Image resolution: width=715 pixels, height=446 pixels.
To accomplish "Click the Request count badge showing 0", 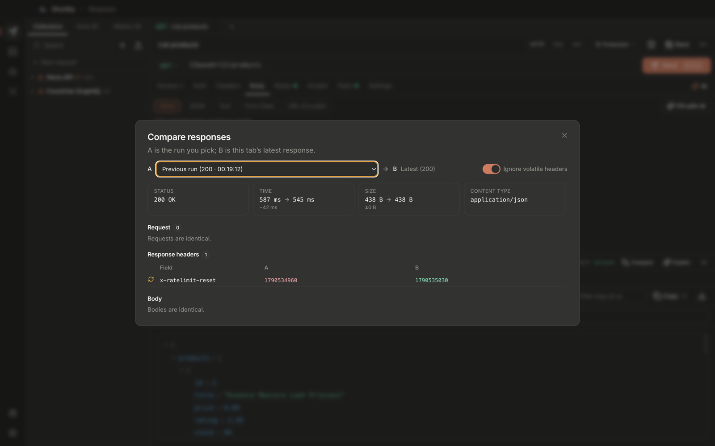I will (177, 227).
